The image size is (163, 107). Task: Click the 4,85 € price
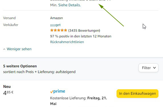(8, 93)
